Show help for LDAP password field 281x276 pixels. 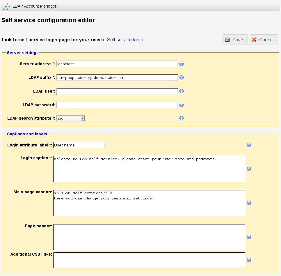point(182,105)
